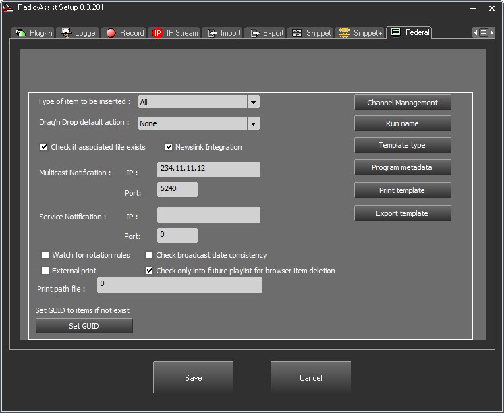Click the Multicast Notification IP field
Viewport: 504px width, 413px height.
tap(208, 169)
